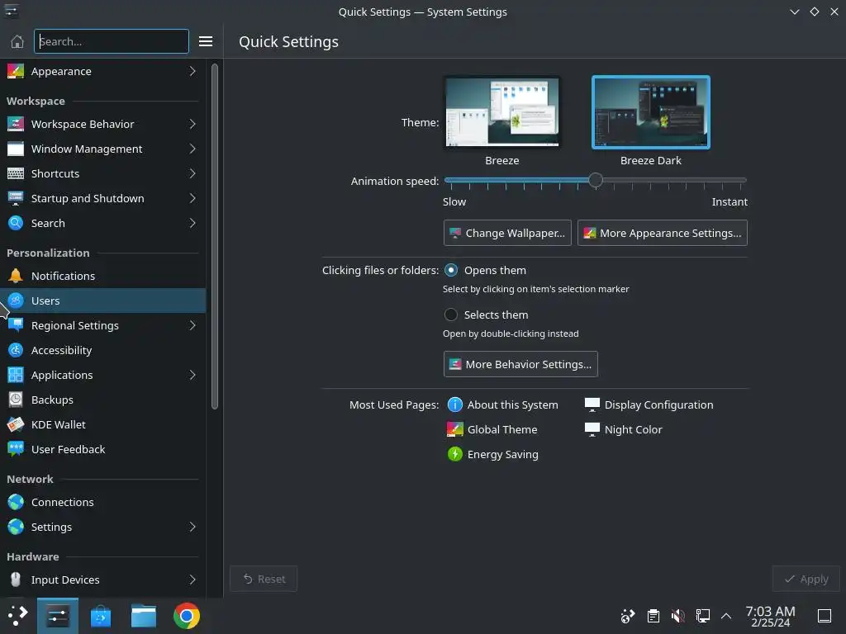The image size is (846, 634).
Task: Launch Google Chrome from taskbar
Action: 187,616
